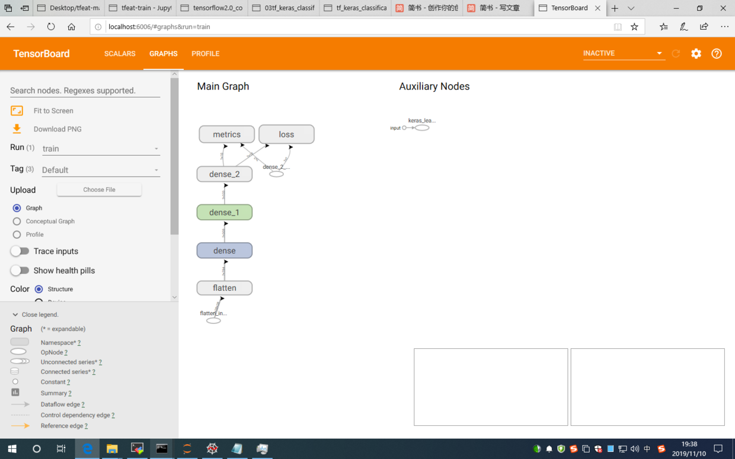Click the share page icon
The height and width of the screenshot is (459, 735).
pyautogui.click(x=704, y=27)
